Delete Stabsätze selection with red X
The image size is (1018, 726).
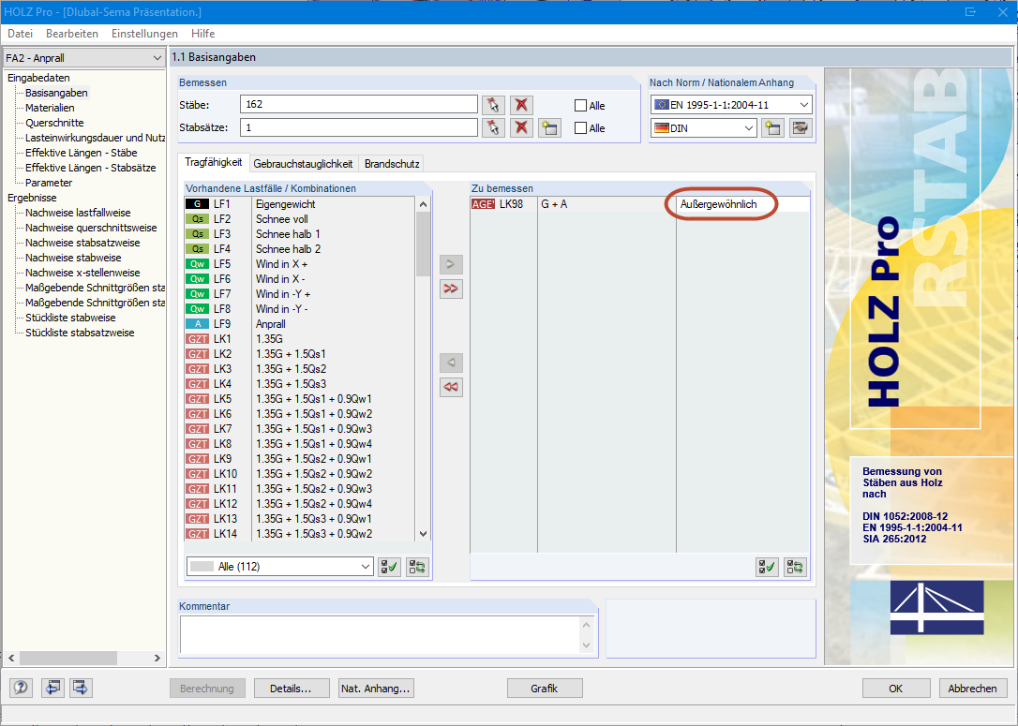click(x=521, y=127)
